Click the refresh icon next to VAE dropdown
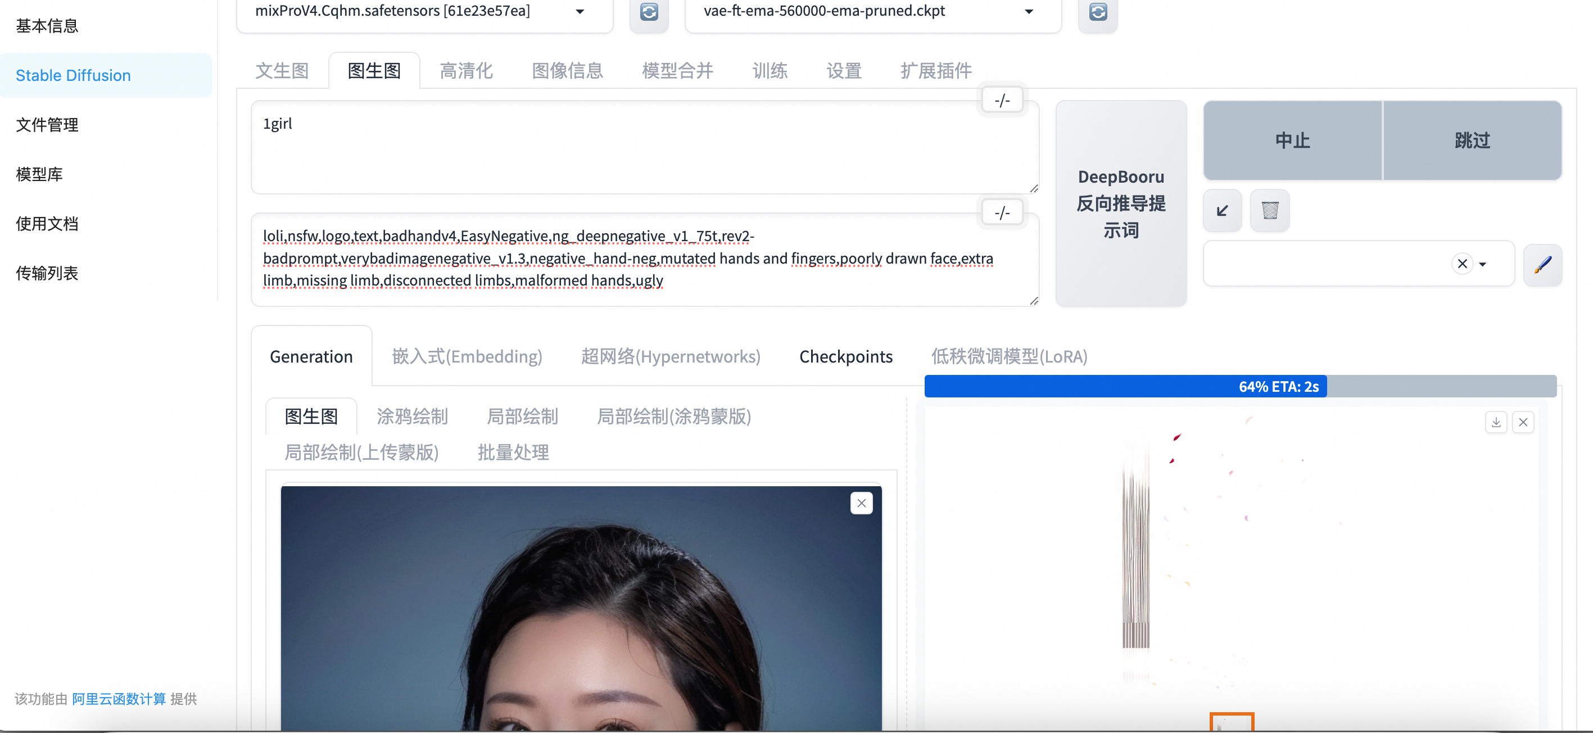Image resolution: width=1593 pixels, height=733 pixels. click(1098, 12)
